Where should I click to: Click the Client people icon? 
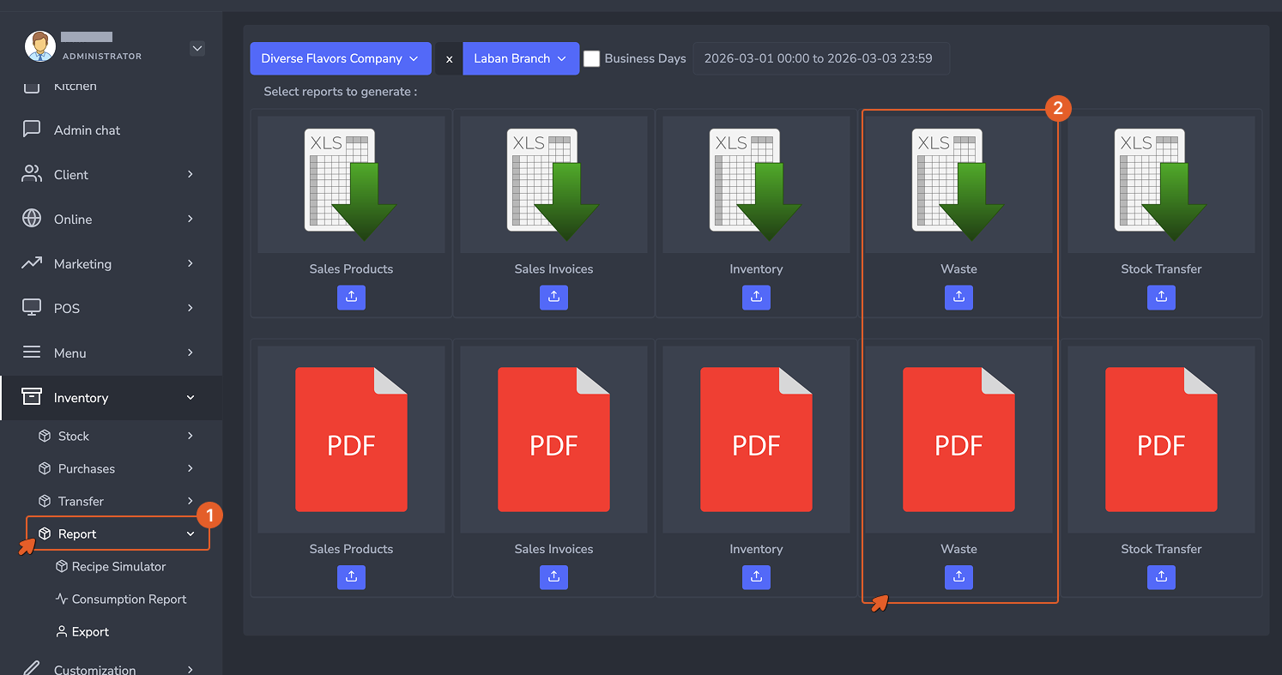(32, 174)
